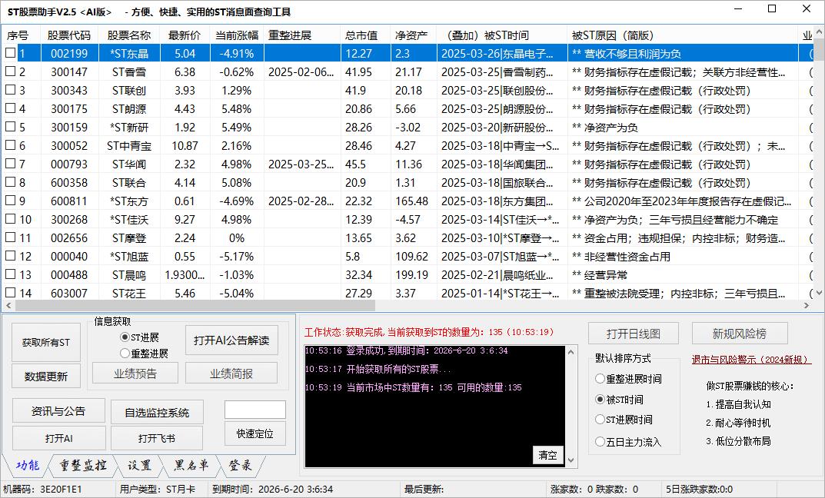The image size is (825, 498).
Task: Click the table's horizontal scrollbar right arrow
Action: point(807,305)
